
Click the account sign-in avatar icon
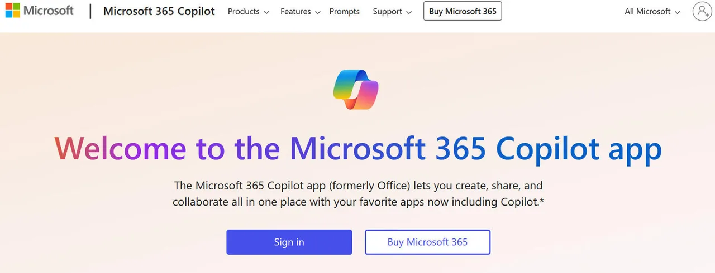pyautogui.click(x=702, y=11)
